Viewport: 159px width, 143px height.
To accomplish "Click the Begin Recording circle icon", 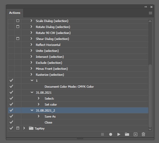I will coord(111,134).
